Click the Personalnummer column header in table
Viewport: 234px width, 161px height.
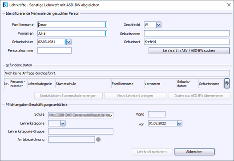pyautogui.click(x=19, y=84)
